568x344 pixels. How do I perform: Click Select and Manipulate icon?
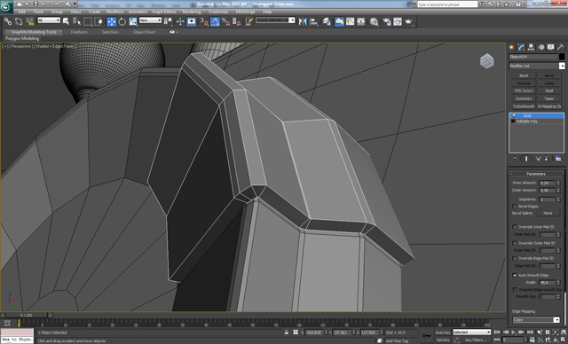point(180,21)
